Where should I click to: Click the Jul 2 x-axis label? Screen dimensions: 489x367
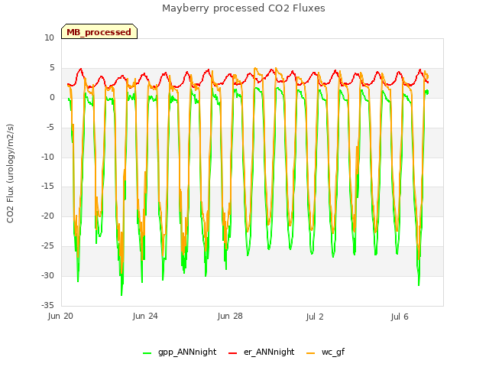[x=315, y=317]
